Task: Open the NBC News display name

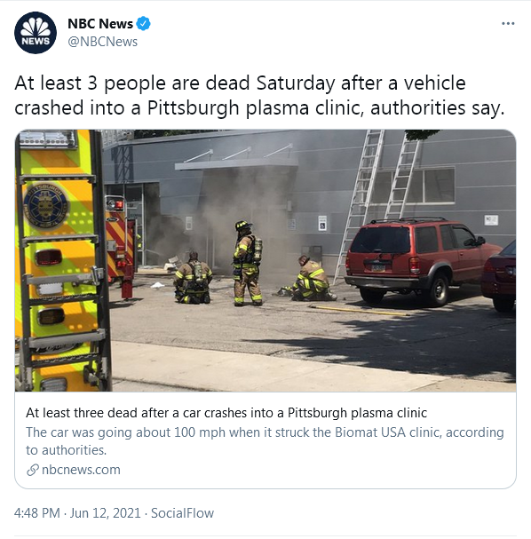Action: point(100,24)
